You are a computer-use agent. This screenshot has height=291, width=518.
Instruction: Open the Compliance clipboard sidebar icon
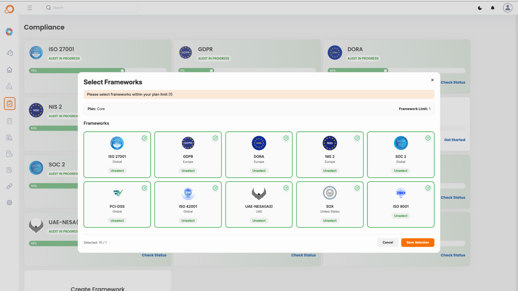(x=10, y=103)
